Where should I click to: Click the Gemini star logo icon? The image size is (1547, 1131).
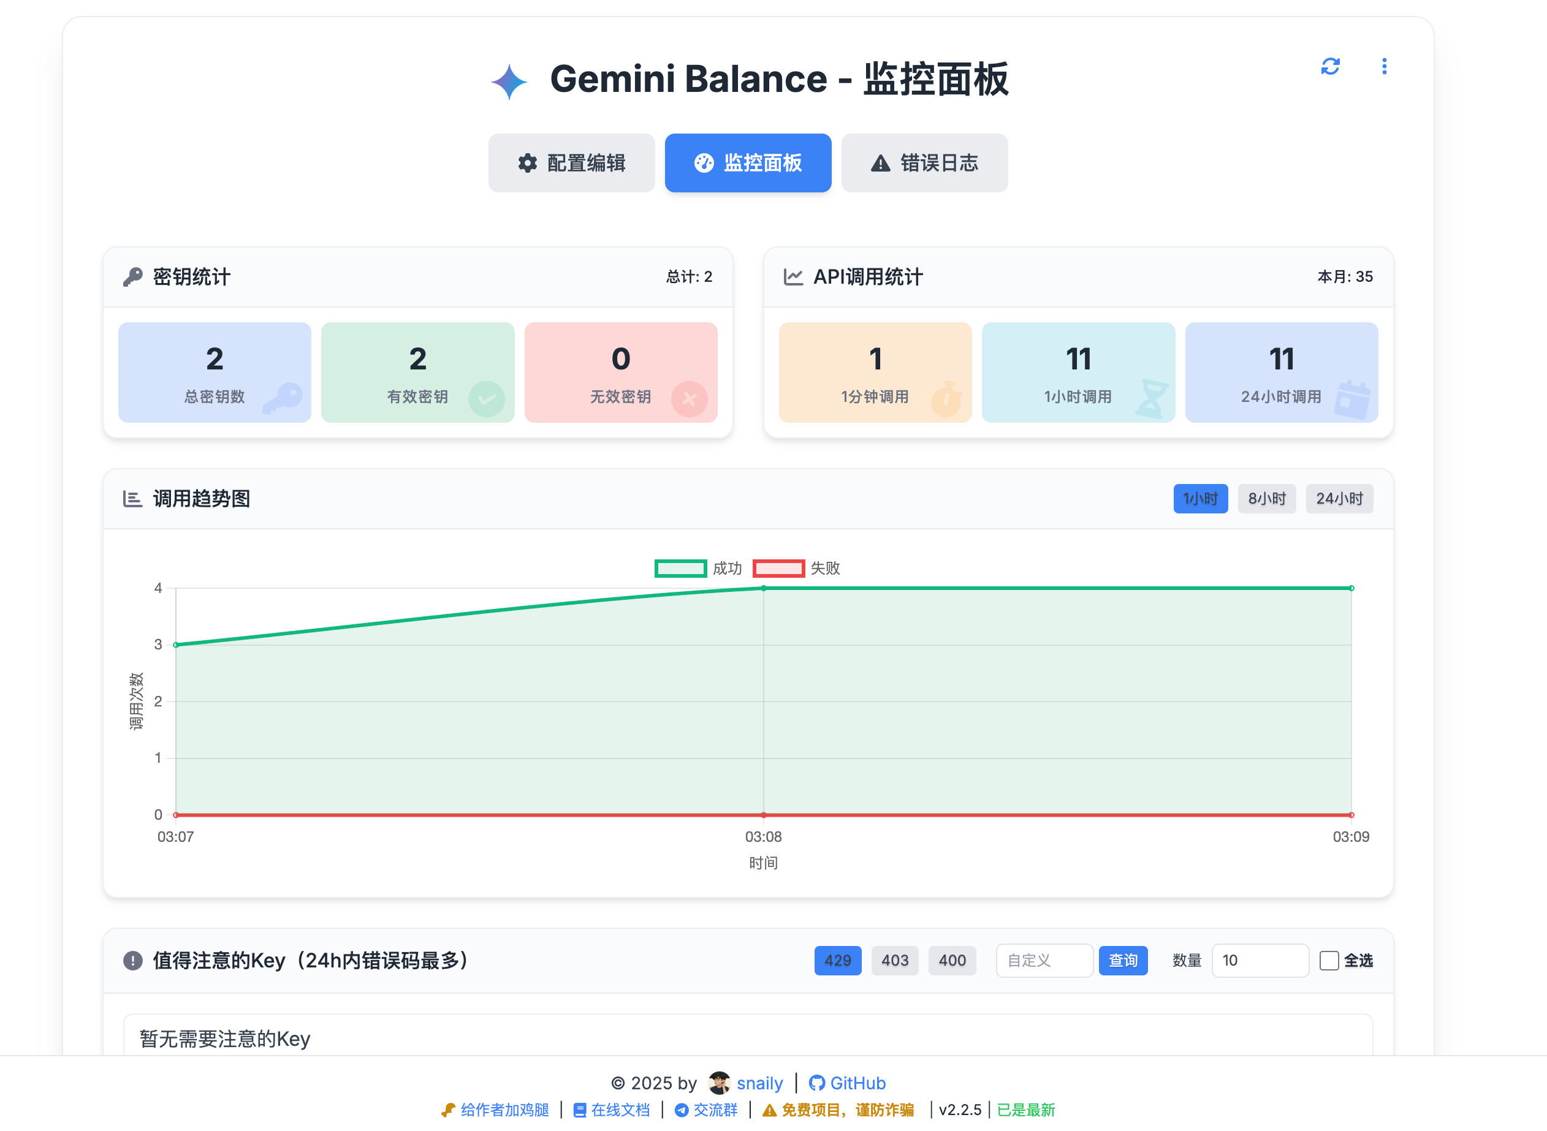[509, 81]
